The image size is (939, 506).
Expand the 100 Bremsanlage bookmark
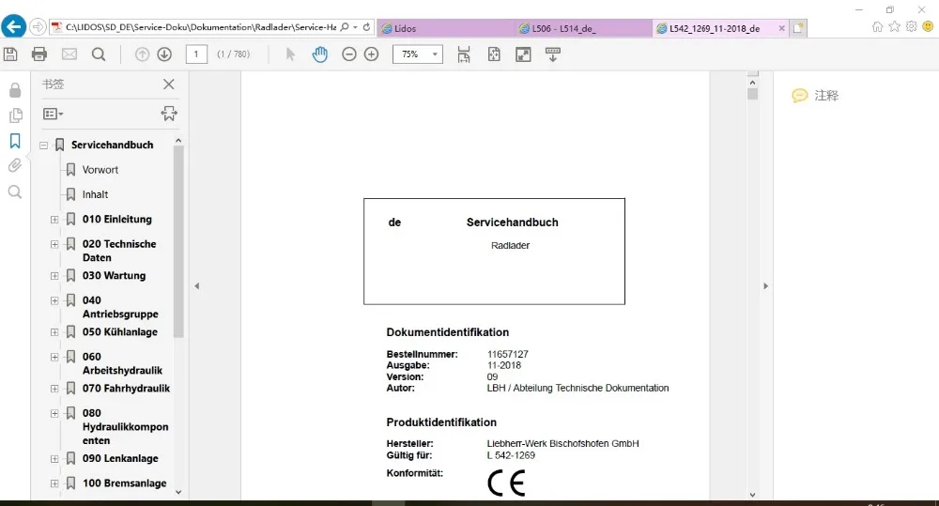tap(54, 483)
